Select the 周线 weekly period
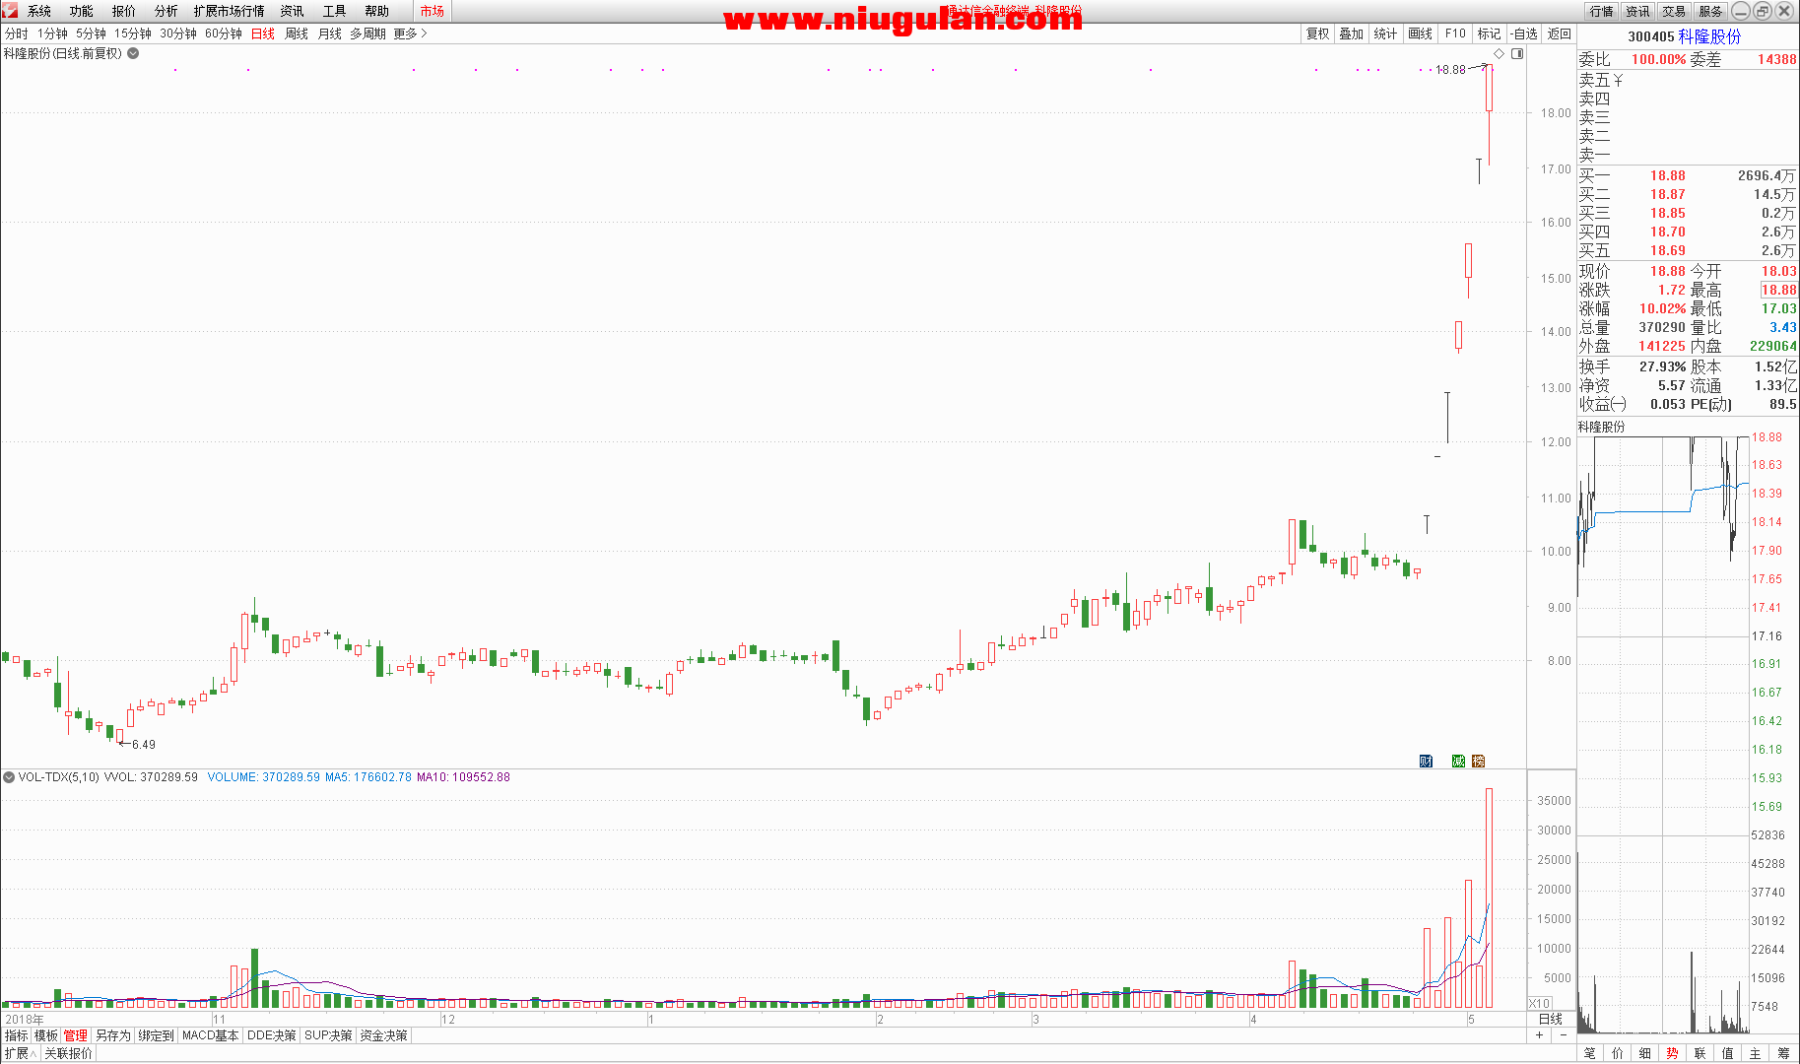Image resolution: width=1800 pixels, height=1064 pixels. coord(297,33)
